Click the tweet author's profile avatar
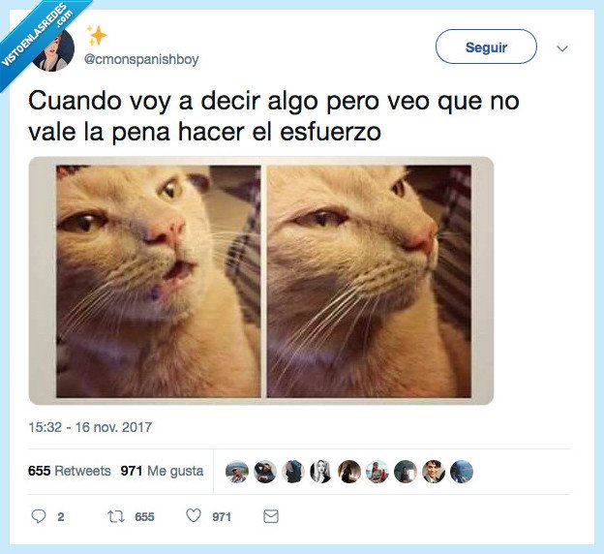 point(53,49)
